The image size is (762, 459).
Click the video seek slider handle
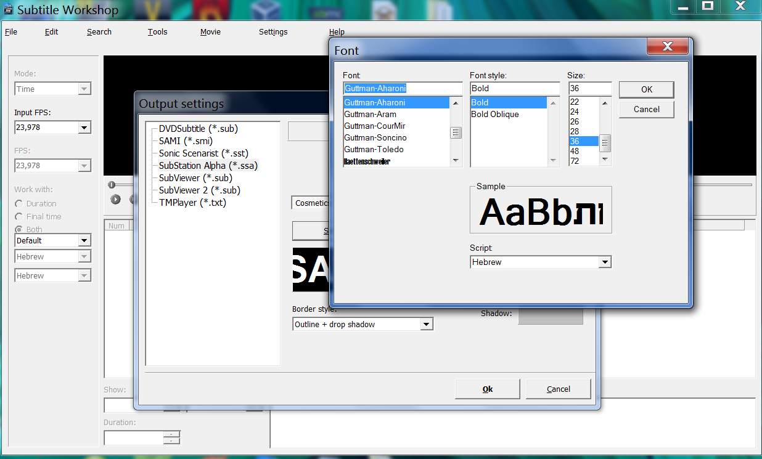click(x=112, y=185)
